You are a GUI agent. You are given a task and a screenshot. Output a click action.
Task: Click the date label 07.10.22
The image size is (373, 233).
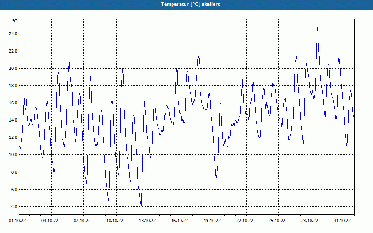coord(82,220)
